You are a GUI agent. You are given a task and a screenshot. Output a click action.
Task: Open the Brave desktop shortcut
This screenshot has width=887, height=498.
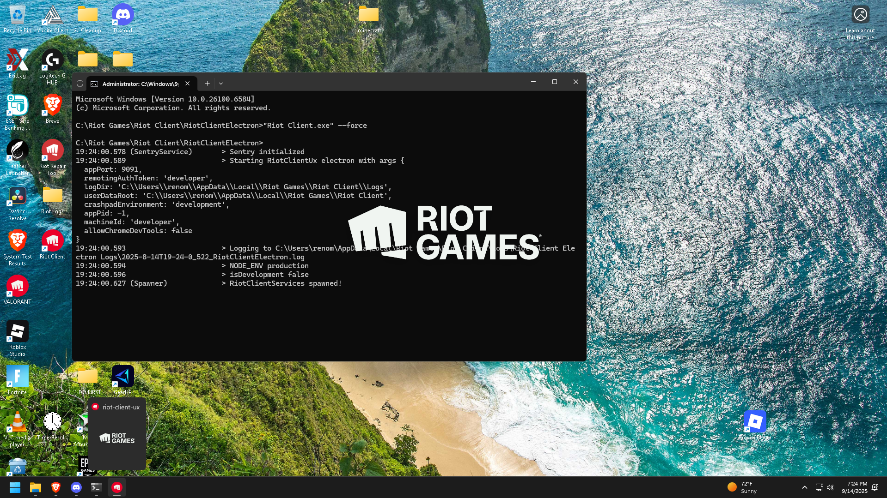coord(52,109)
